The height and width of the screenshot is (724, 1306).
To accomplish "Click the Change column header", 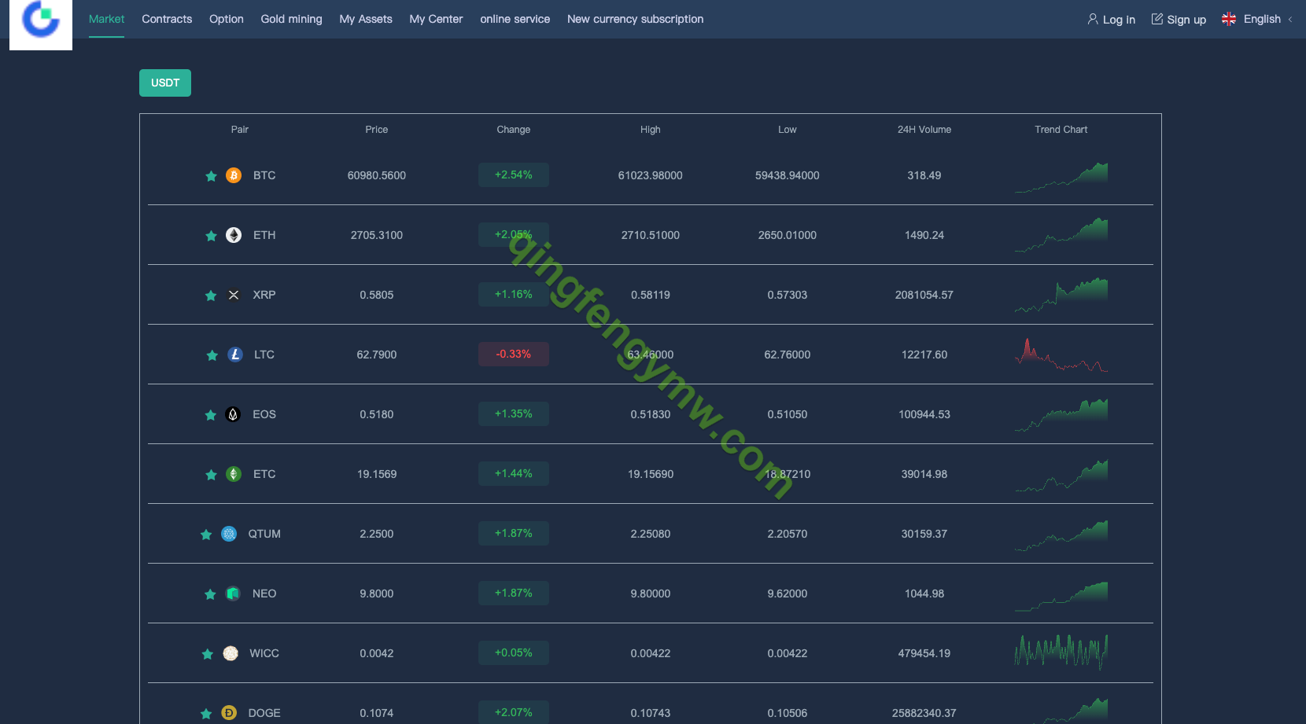I will click(x=514, y=130).
